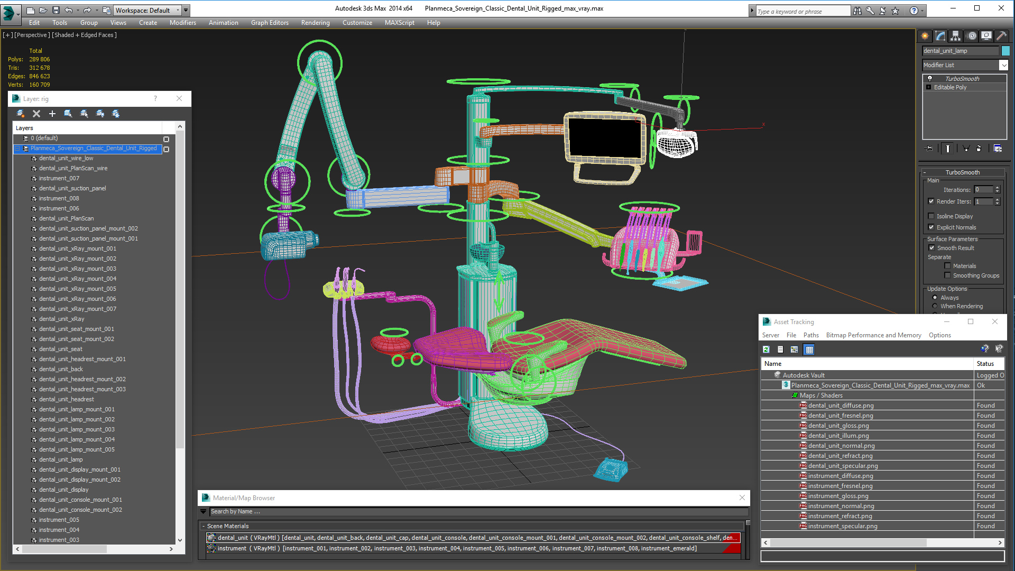
Task: Open a file via the folder icon
Action: (x=43, y=10)
